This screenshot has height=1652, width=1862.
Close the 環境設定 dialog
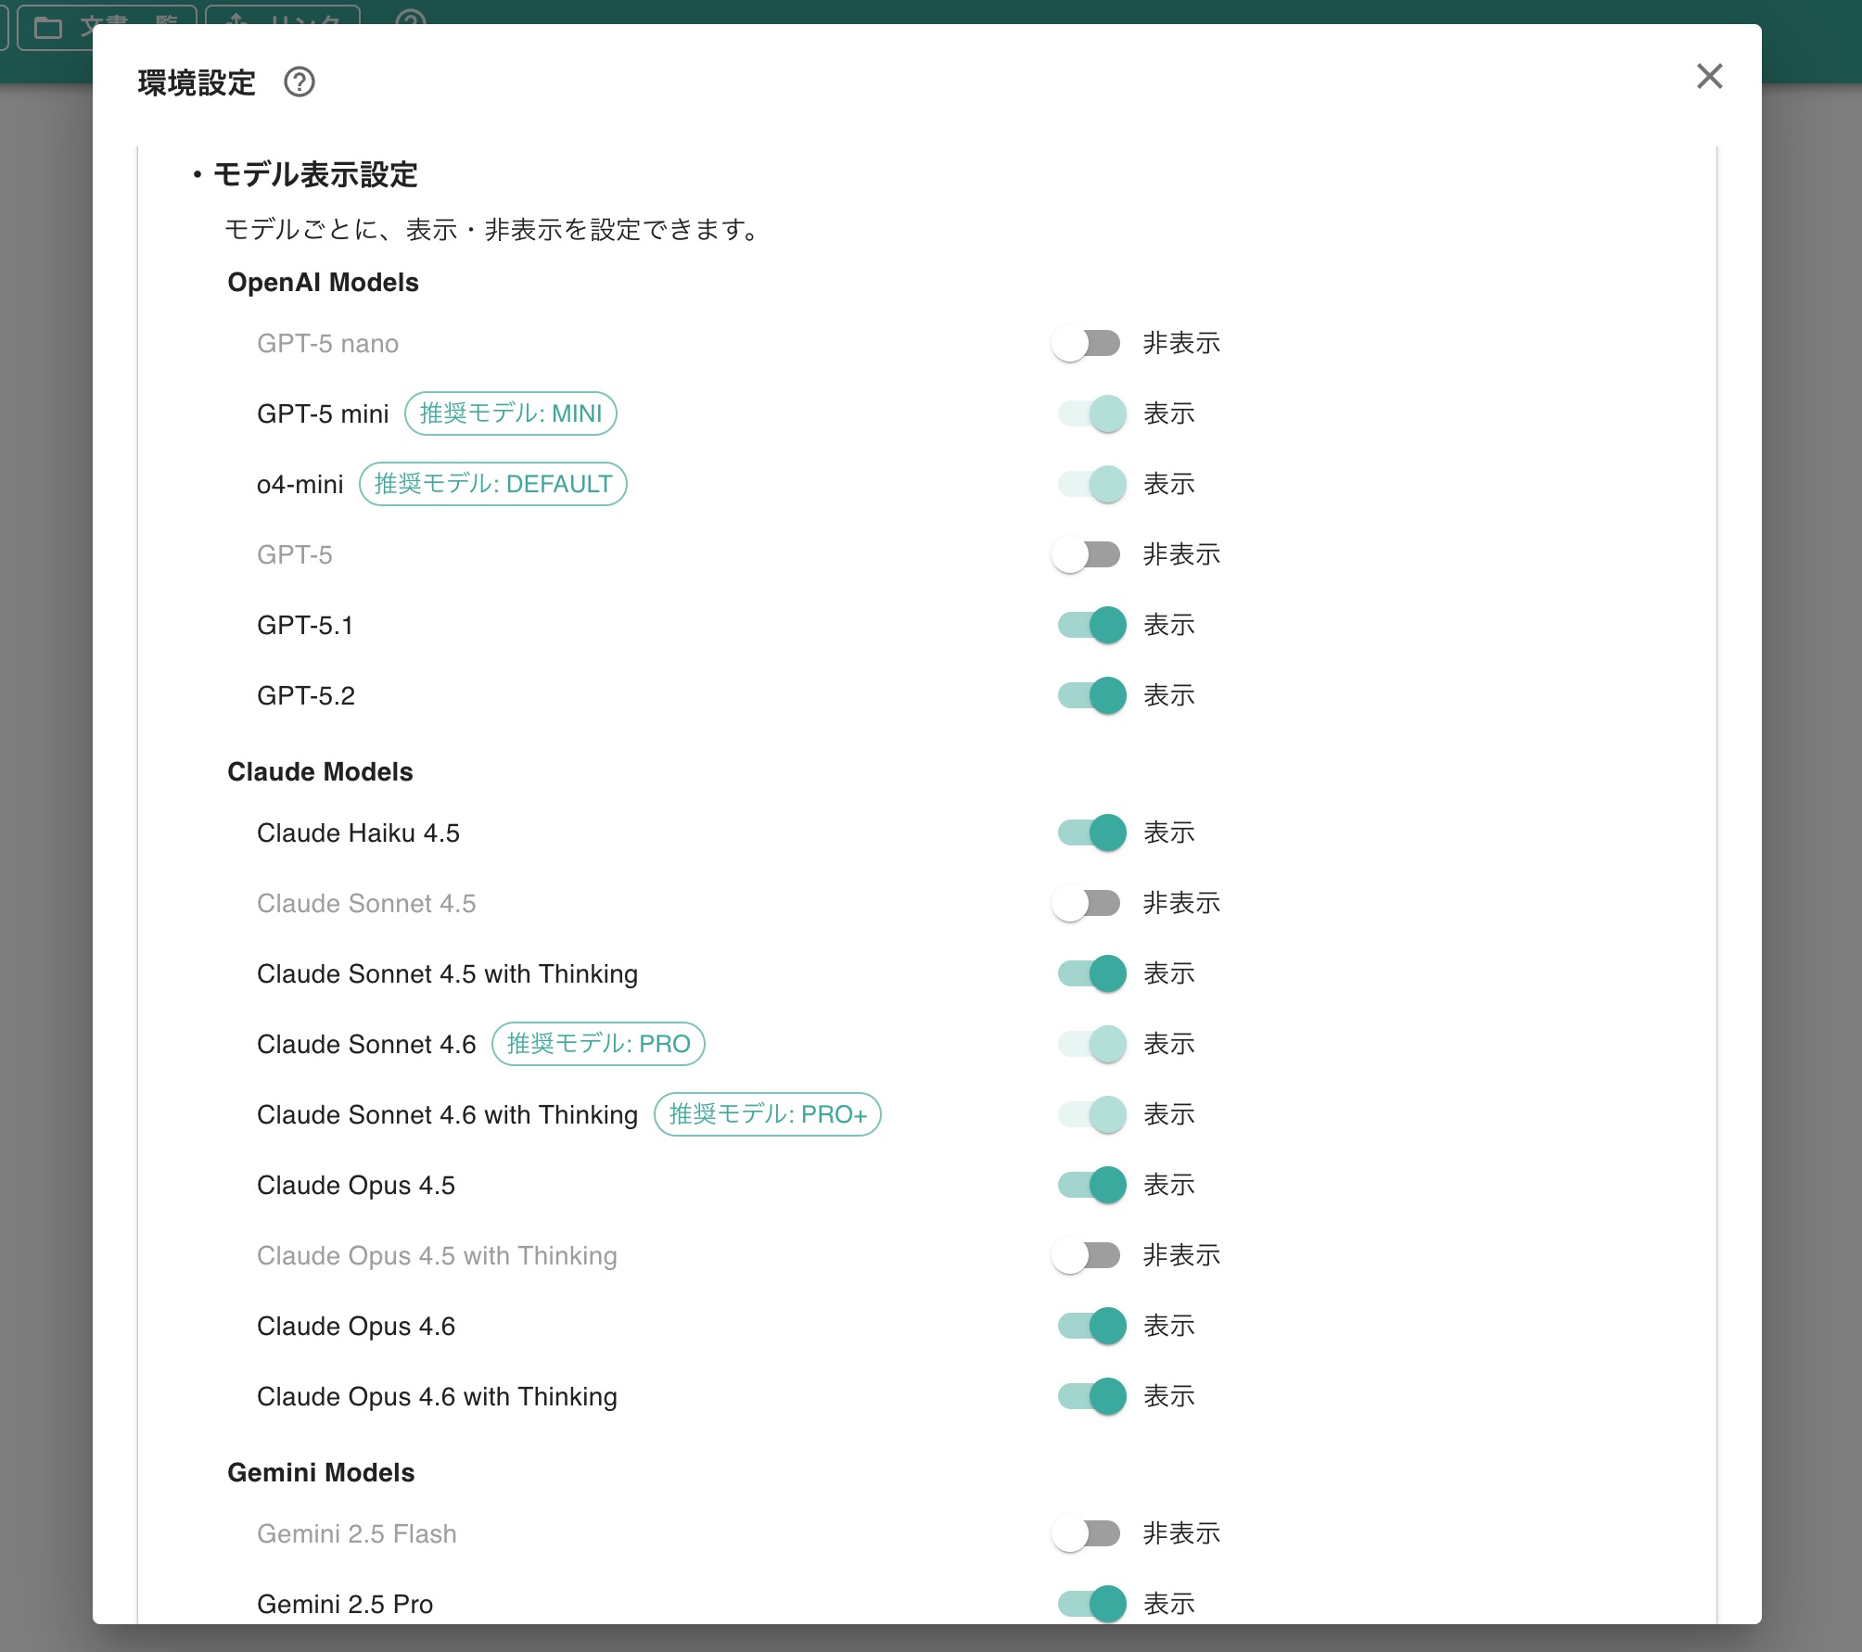click(1709, 76)
